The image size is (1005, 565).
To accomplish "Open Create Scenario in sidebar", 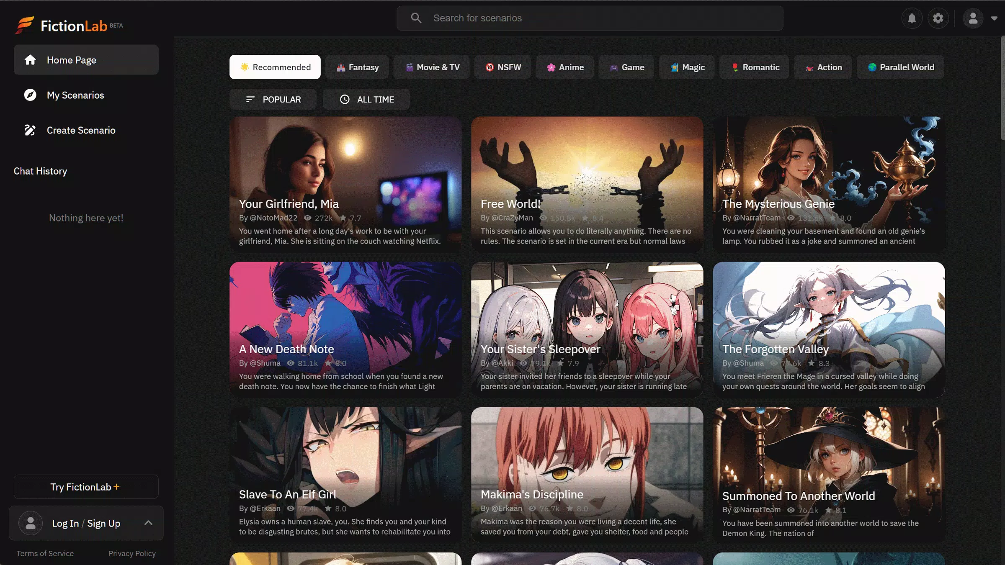I will (86, 130).
